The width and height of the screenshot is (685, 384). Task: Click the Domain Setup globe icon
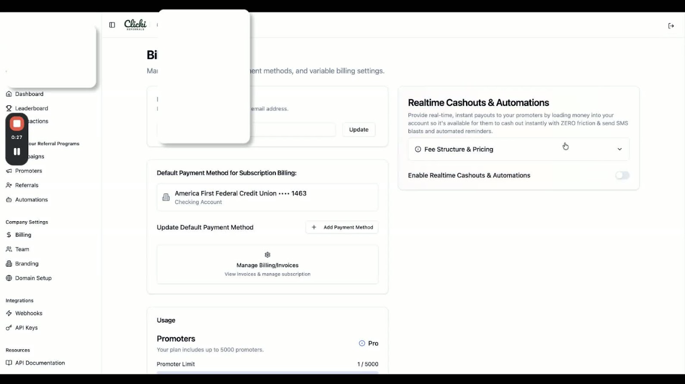[x=9, y=278]
